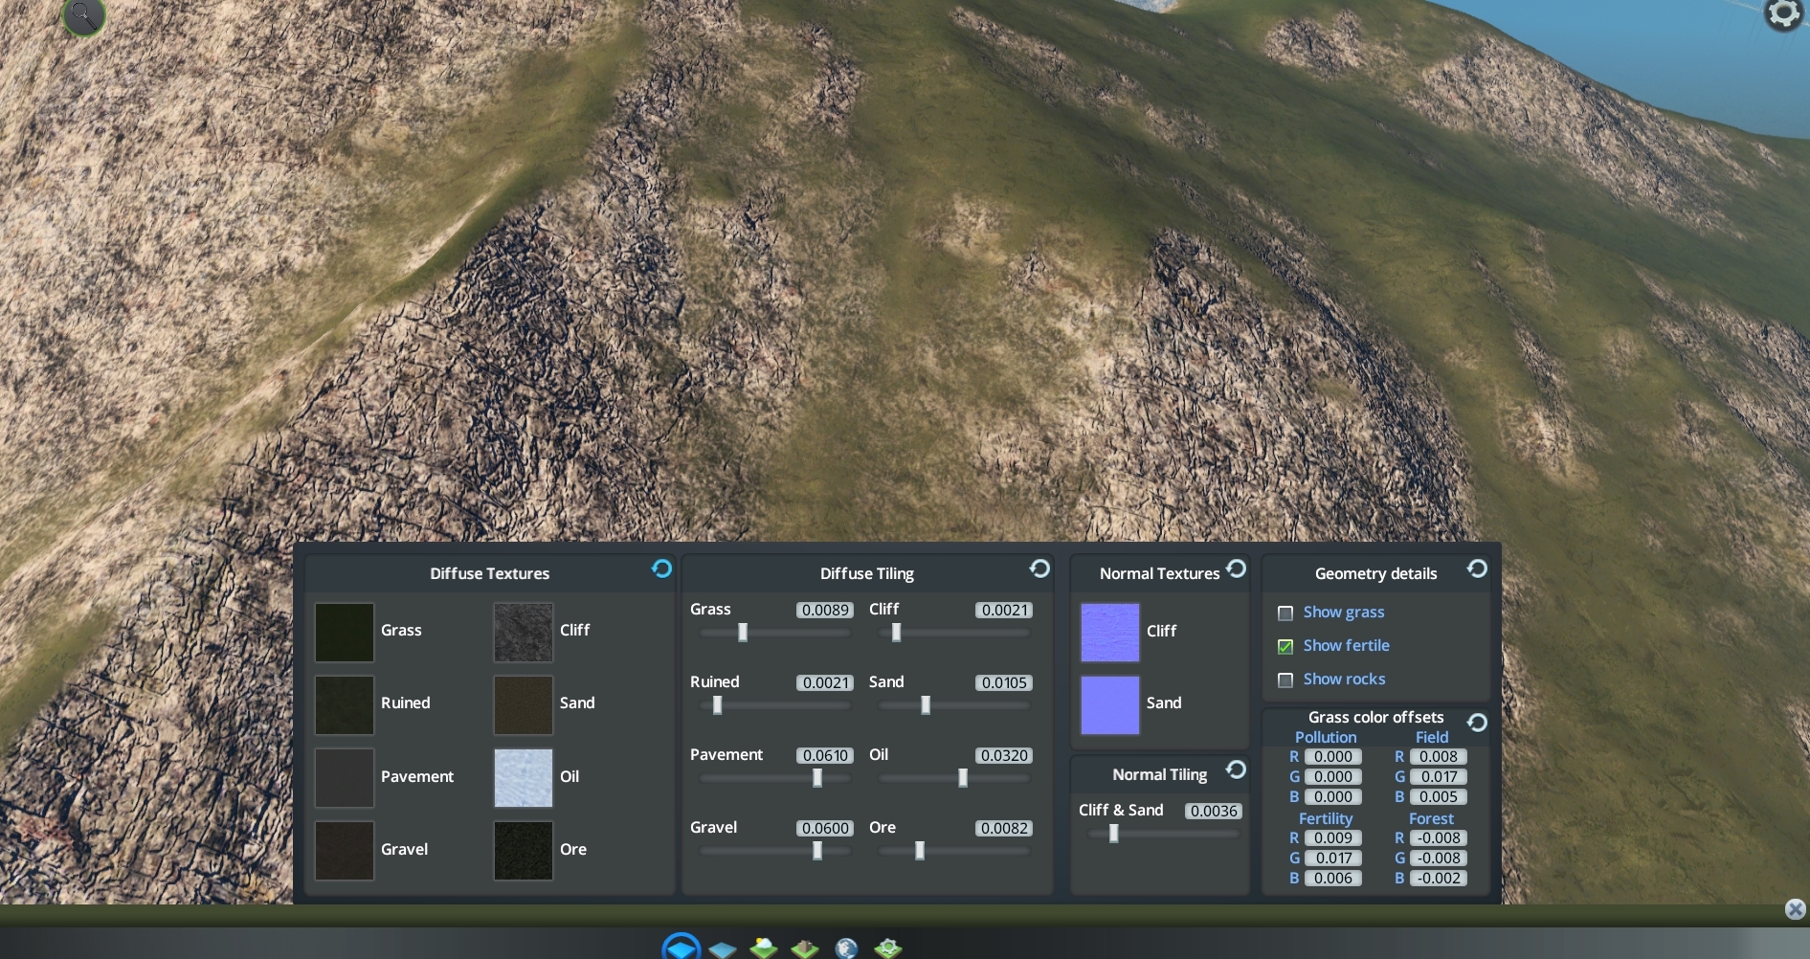Edit the Grass tiling value 0.0089
Screen dimensions: 1810x959
click(x=824, y=610)
